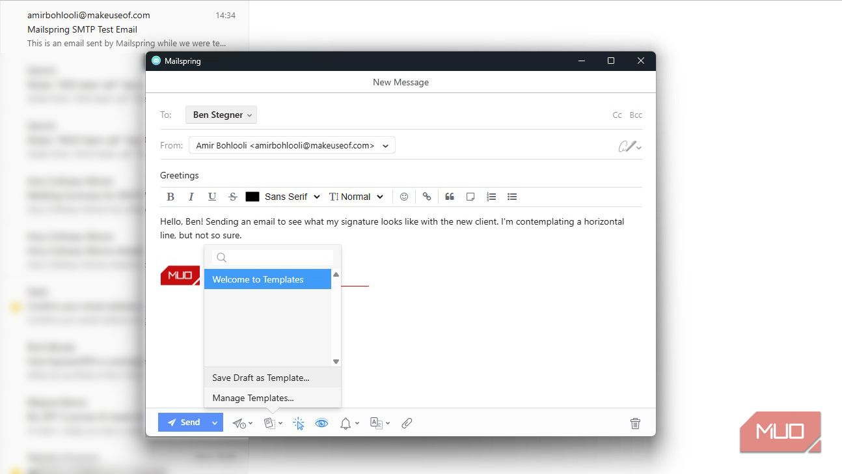Click the Mailspring app icon in the title bar
Image resolution: width=842 pixels, height=474 pixels.
pyautogui.click(x=156, y=61)
